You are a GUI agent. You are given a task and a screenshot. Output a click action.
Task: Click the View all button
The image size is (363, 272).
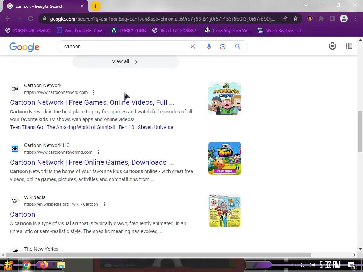[125, 62]
